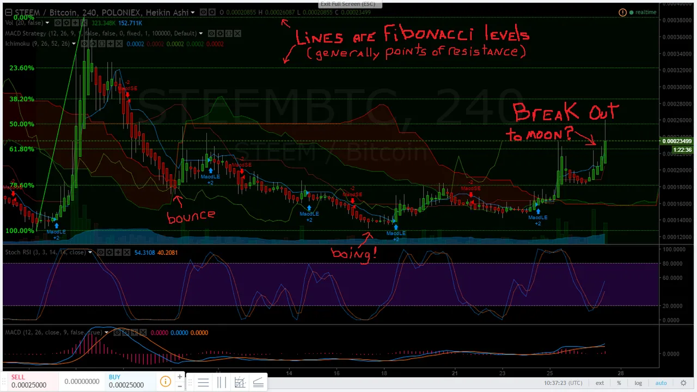Click the alert clock icon near realtime
The width and height of the screenshot is (697, 392).
pos(622,12)
